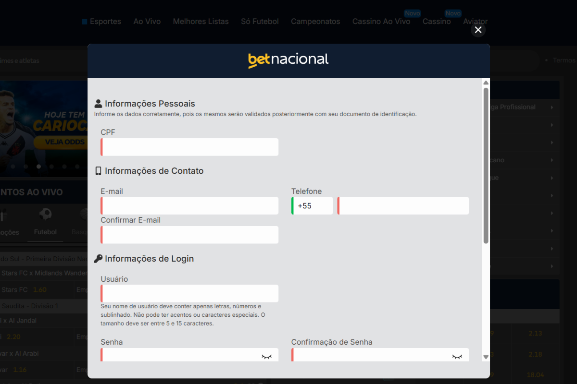This screenshot has height=384, width=577.
Task: Click inside the CPF input field
Action: [189, 147]
